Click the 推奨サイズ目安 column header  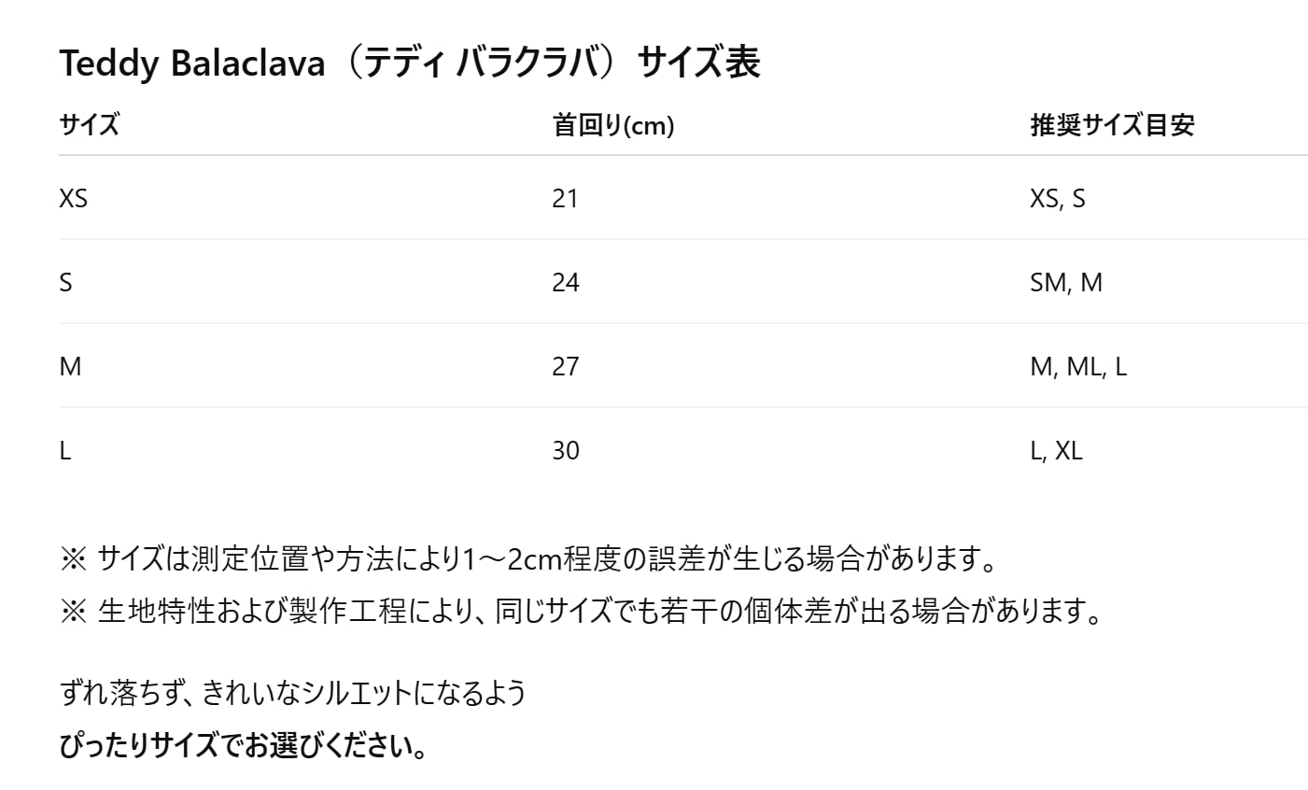[1111, 125]
